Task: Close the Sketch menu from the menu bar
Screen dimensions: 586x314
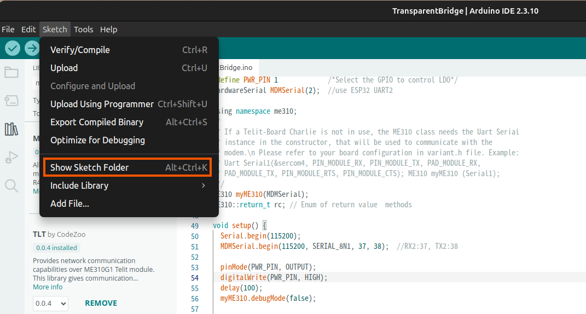Action: point(55,30)
